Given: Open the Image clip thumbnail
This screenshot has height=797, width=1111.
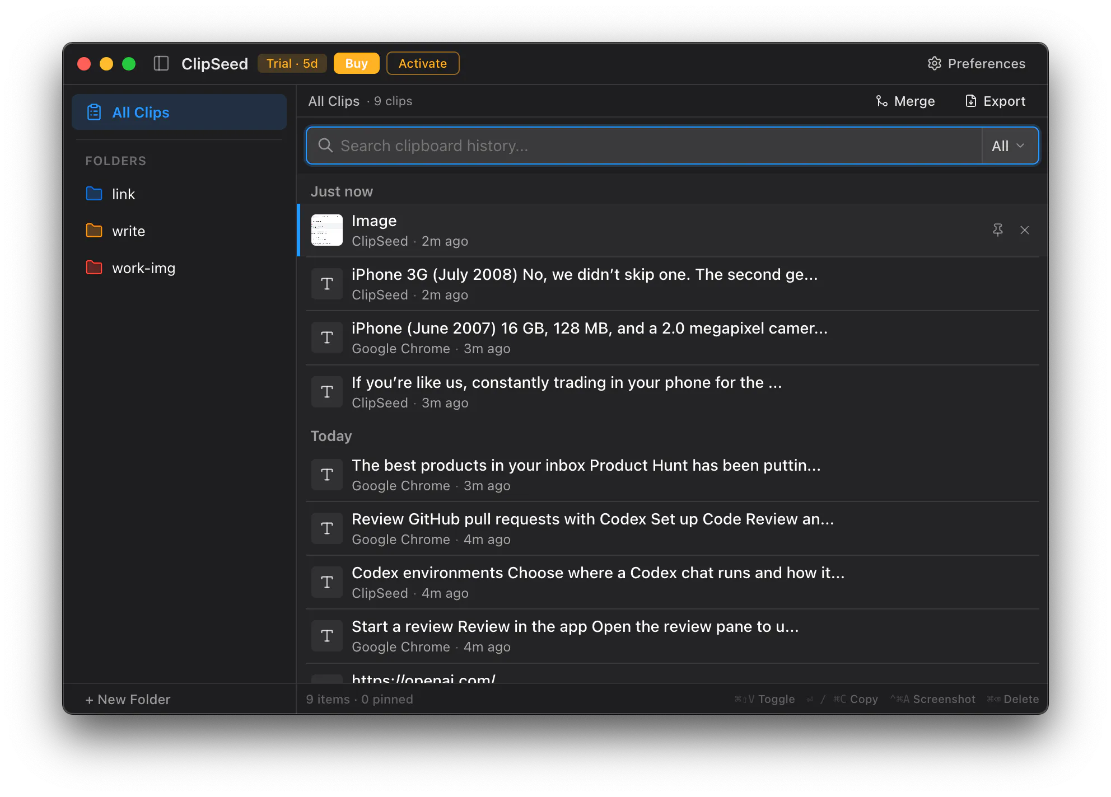Looking at the screenshot, I should [327, 230].
